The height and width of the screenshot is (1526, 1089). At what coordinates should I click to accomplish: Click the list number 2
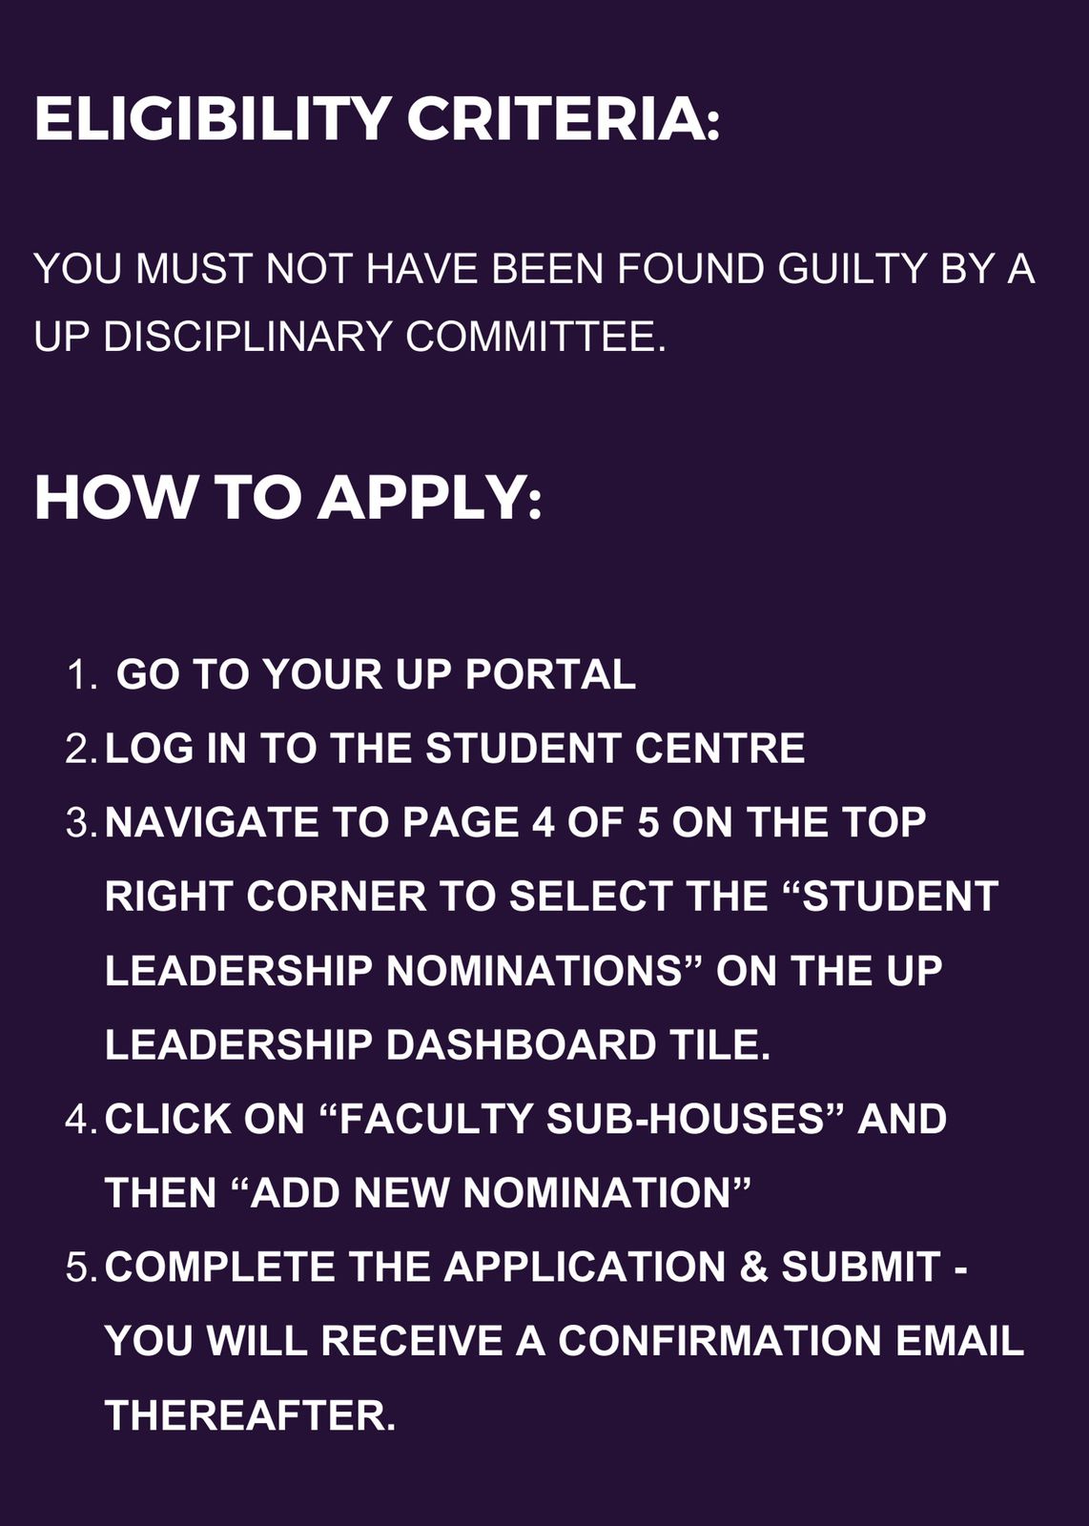tap(82, 749)
